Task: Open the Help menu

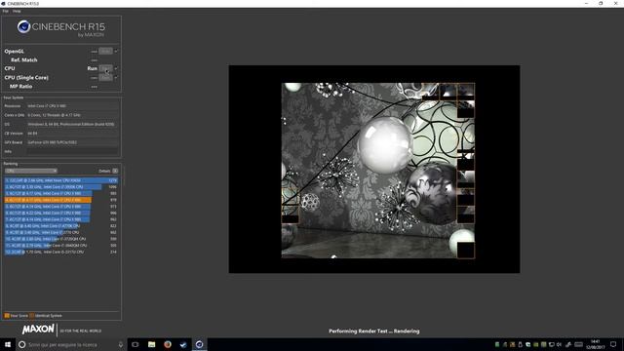Action: click(x=17, y=11)
